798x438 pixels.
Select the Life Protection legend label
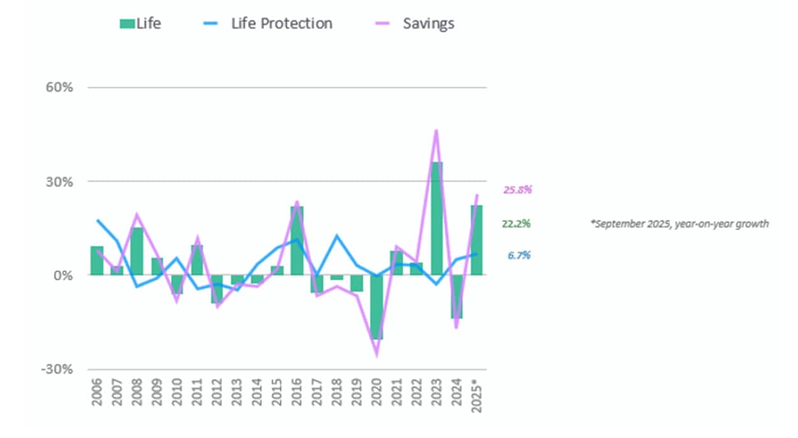pyautogui.click(x=282, y=24)
